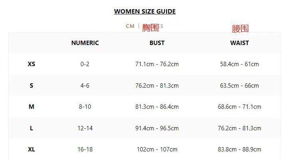Select the numeric size 8-10 cell
The width and height of the screenshot is (290, 159).
[x=85, y=107]
